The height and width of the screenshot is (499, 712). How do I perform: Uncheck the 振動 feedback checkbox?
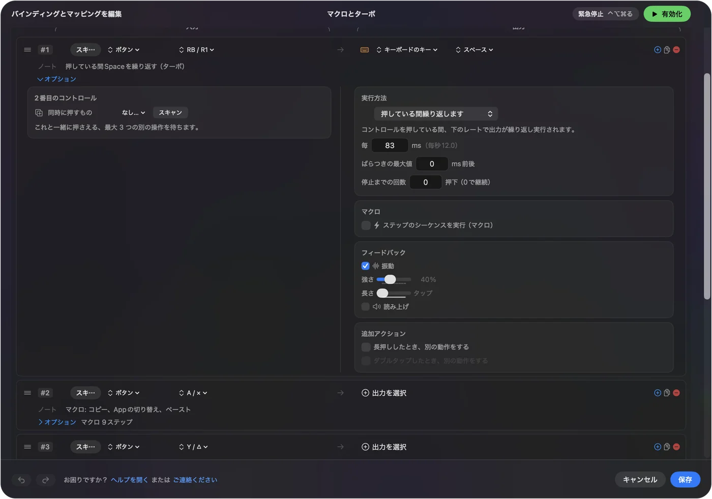pyautogui.click(x=365, y=266)
